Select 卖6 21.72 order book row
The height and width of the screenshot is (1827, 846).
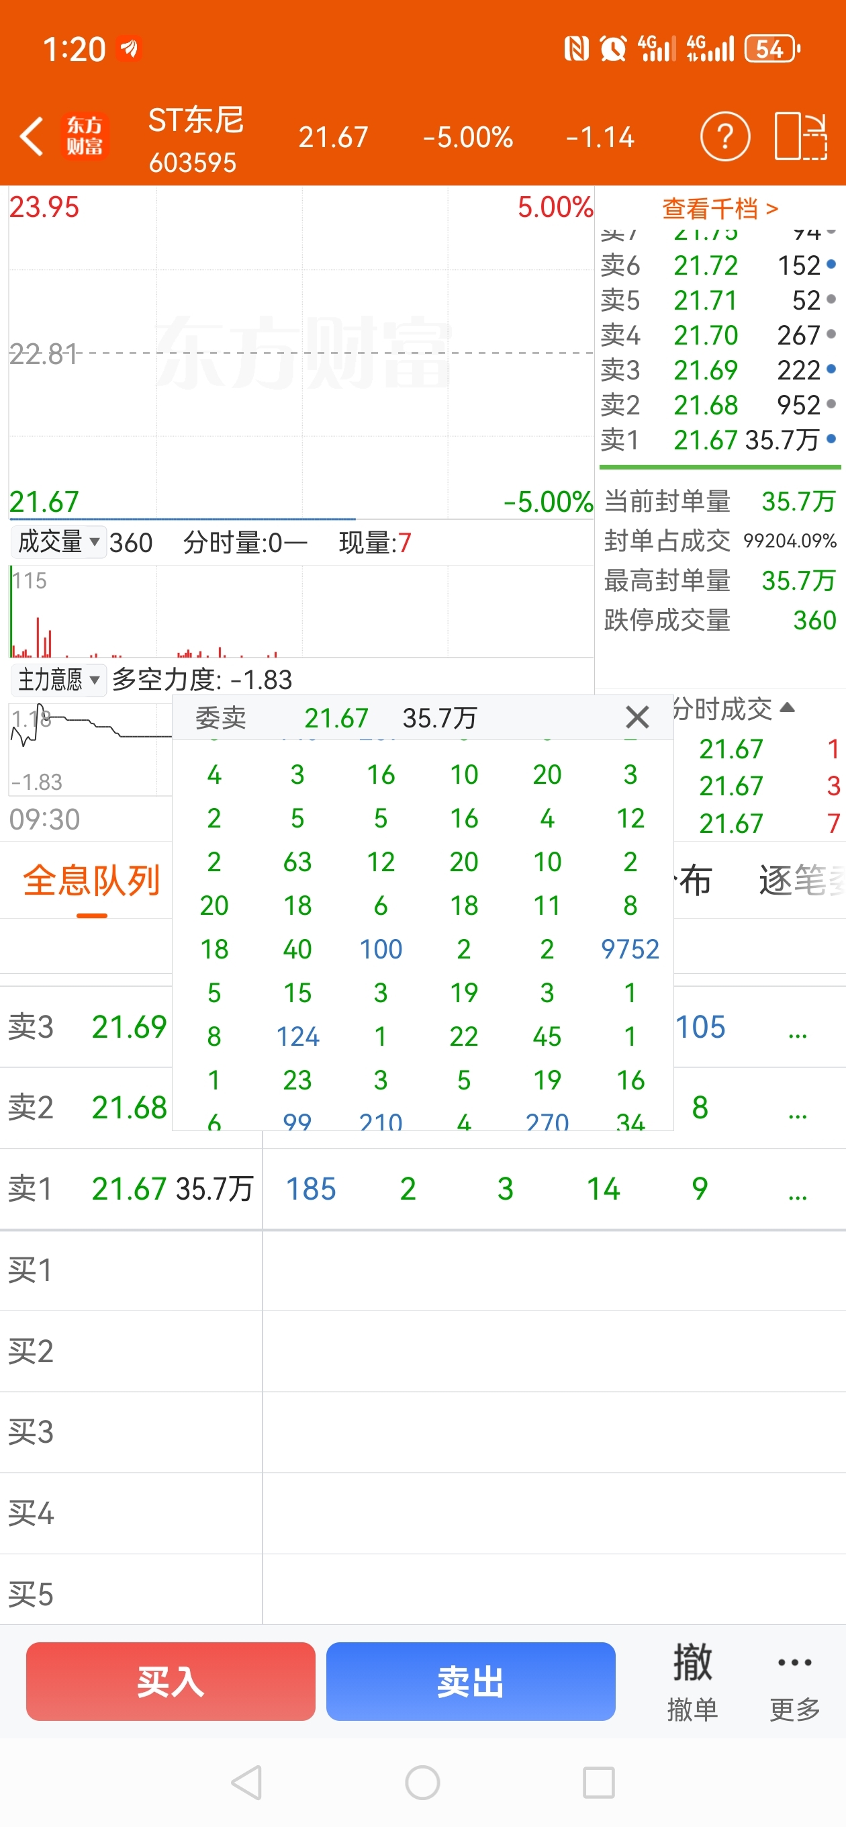pos(719,265)
